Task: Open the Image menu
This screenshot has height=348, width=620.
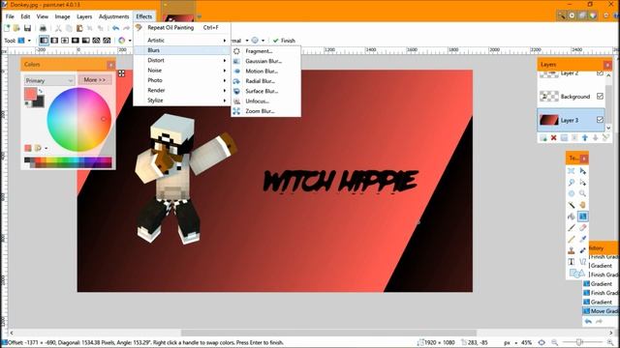Action: click(62, 16)
